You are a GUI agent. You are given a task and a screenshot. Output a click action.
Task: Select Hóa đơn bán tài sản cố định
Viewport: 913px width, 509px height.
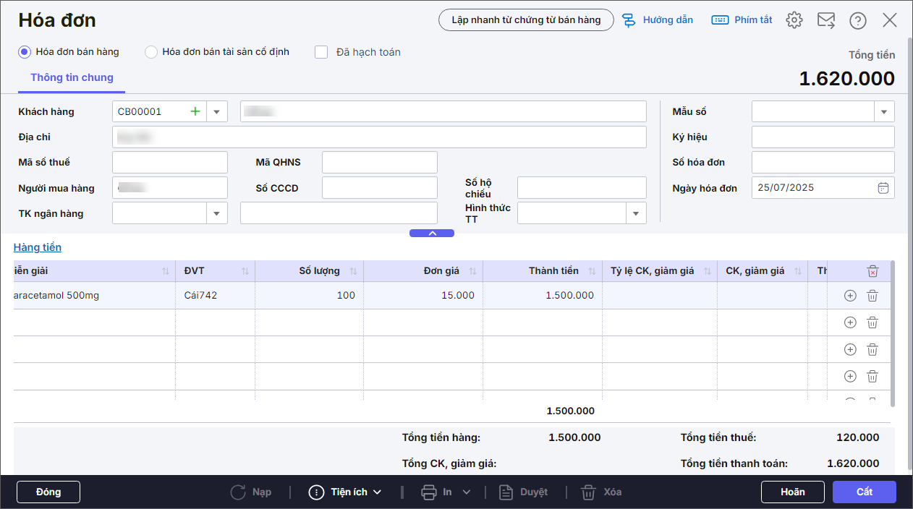tap(151, 52)
